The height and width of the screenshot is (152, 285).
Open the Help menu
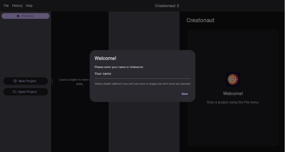coord(29,6)
